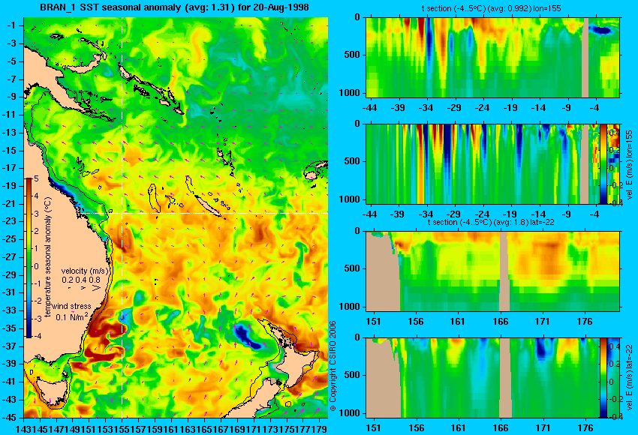638x435 pixels.
Task: Click the '-44' label under the lon=155 temperature section
Action: [369, 108]
